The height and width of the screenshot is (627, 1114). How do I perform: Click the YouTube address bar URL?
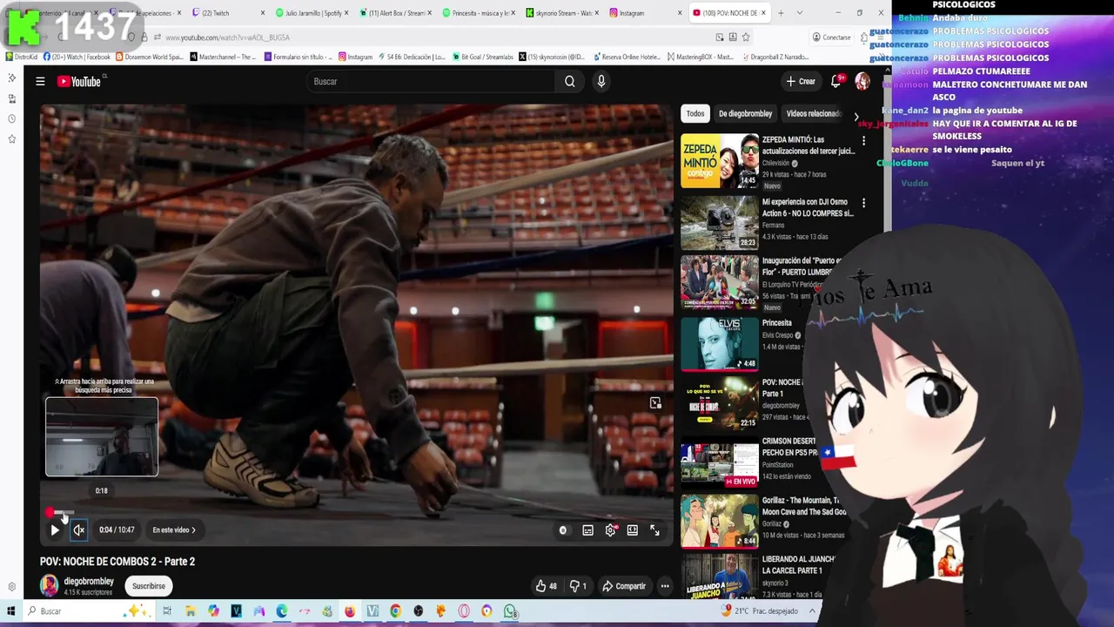[227, 37]
